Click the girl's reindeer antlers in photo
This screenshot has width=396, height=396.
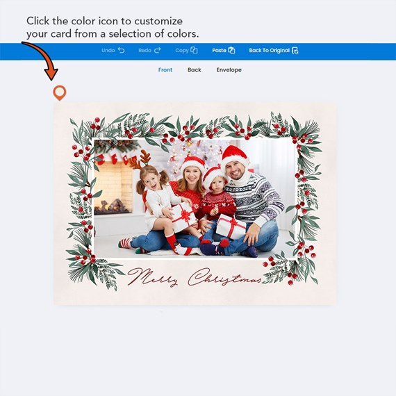click(x=140, y=160)
